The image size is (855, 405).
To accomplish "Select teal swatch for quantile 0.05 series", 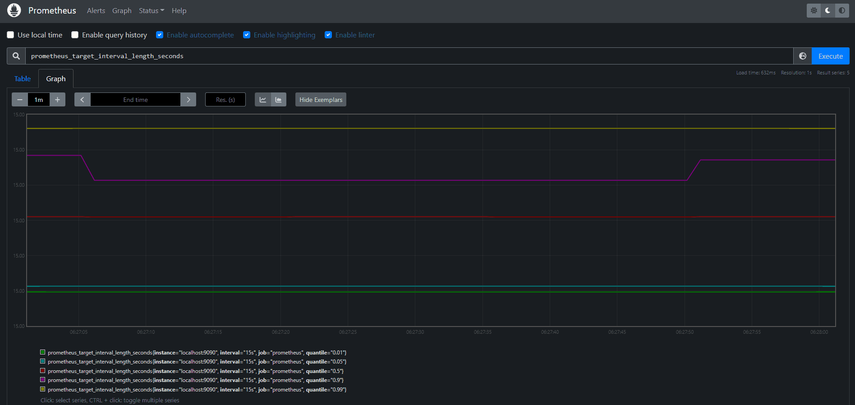I will [43, 361].
